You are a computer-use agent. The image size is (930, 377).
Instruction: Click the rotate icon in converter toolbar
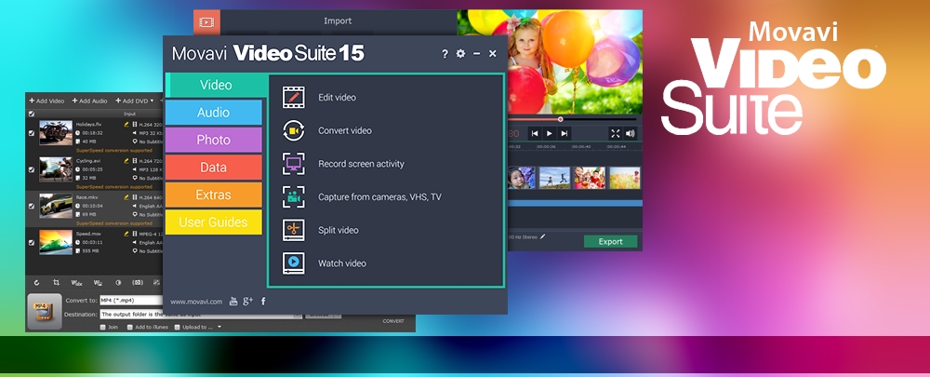point(37,283)
